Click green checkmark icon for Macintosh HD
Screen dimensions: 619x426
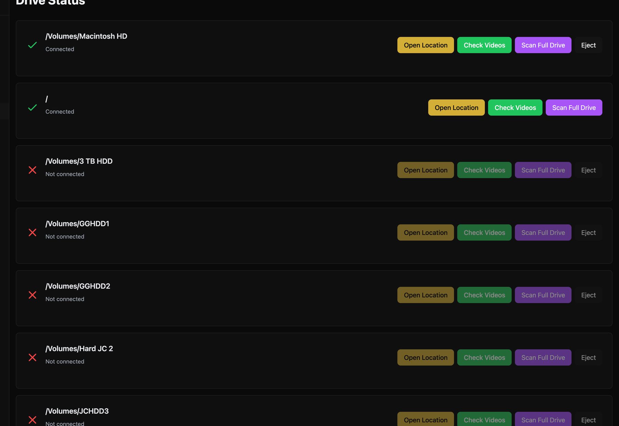point(32,45)
